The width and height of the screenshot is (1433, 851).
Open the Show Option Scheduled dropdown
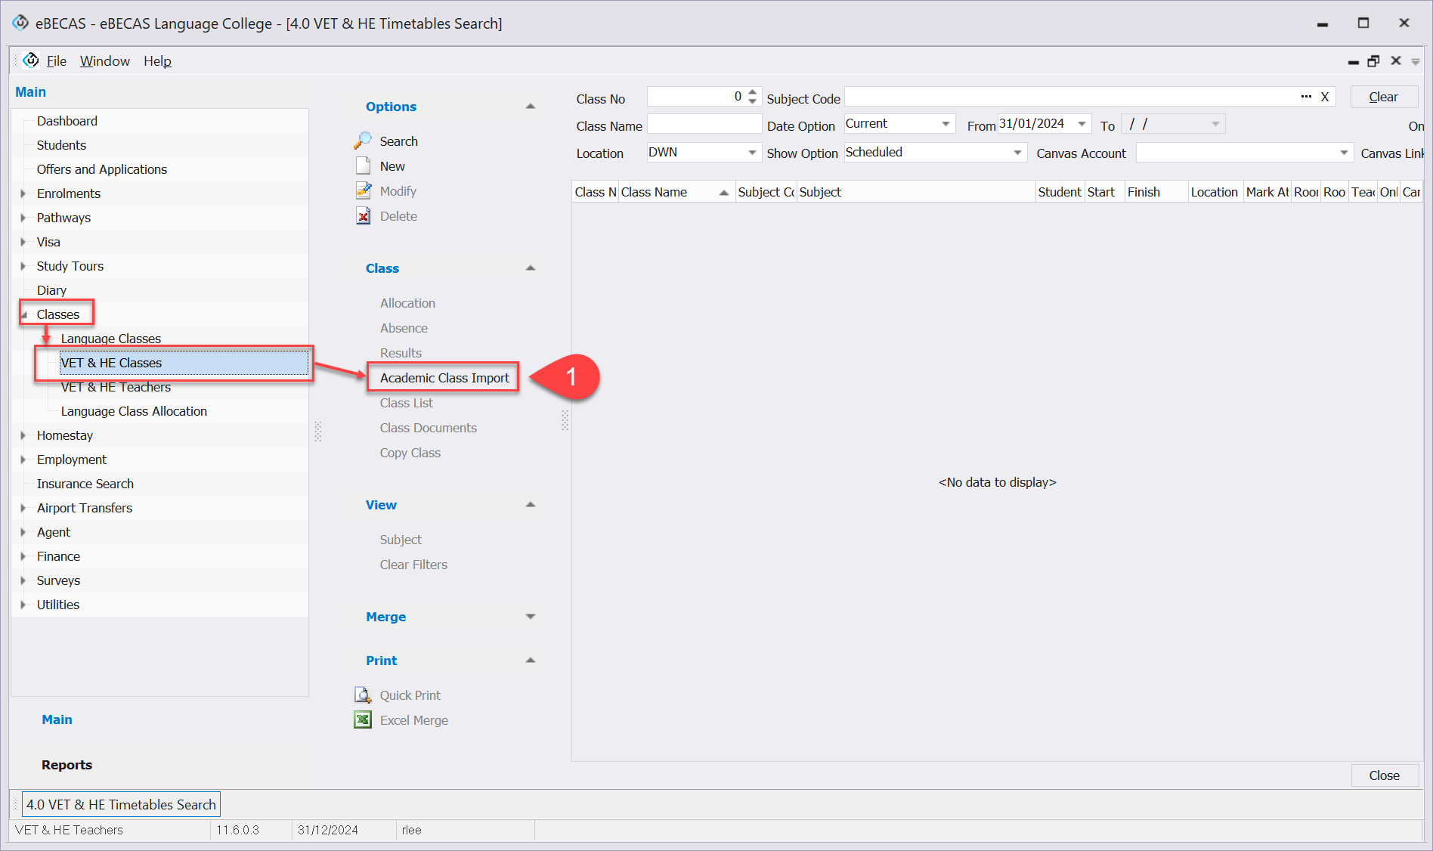pos(1017,153)
